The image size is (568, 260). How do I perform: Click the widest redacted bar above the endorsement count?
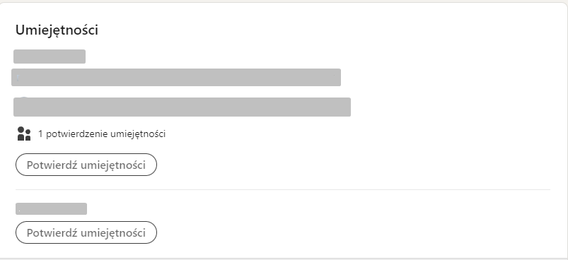point(182,107)
